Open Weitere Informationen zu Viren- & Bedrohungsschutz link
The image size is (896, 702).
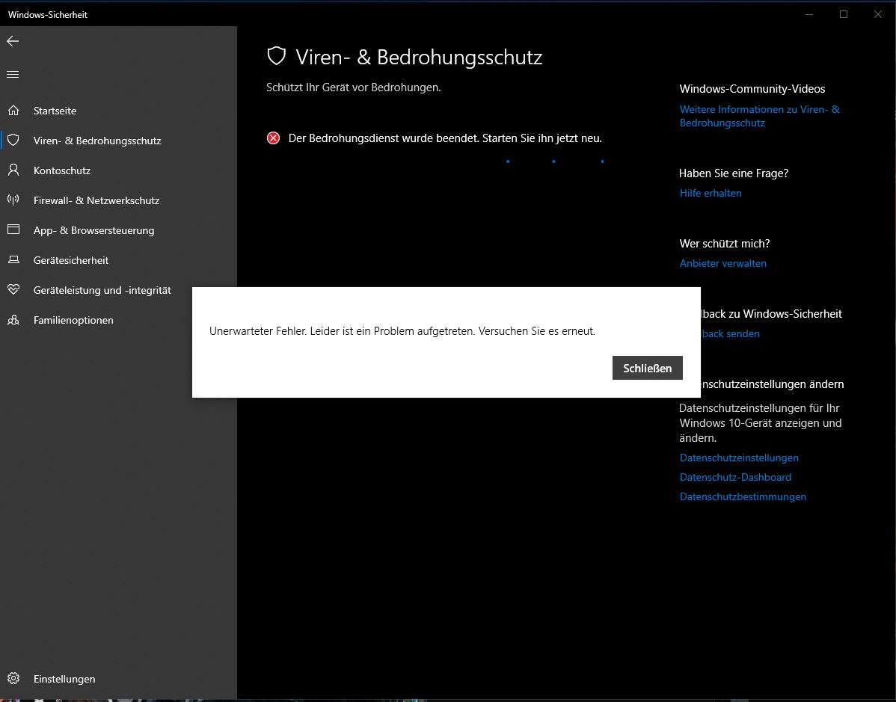pyautogui.click(x=759, y=116)
